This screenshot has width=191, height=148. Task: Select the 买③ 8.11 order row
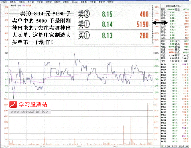[175, 33]
